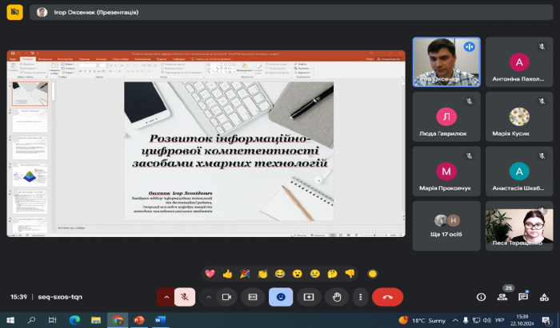This screenshot has width=560, height=328.
Task: Expand audio settings arrow beside microphone
Action: [166, 296]
